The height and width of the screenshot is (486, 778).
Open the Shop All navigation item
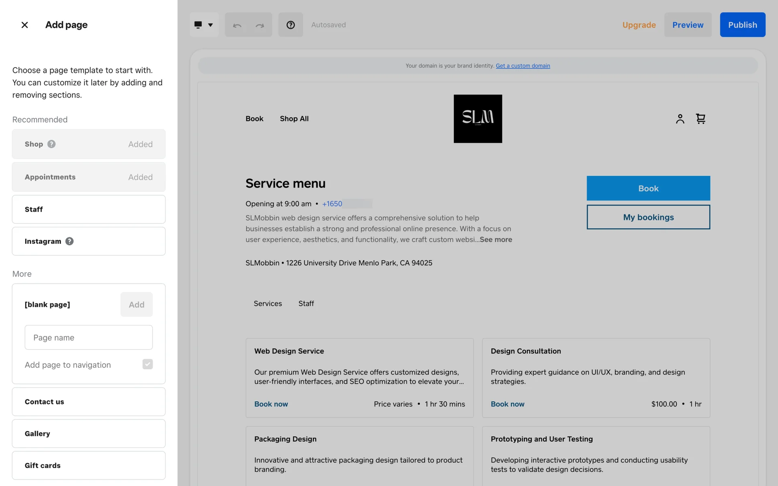294,119
